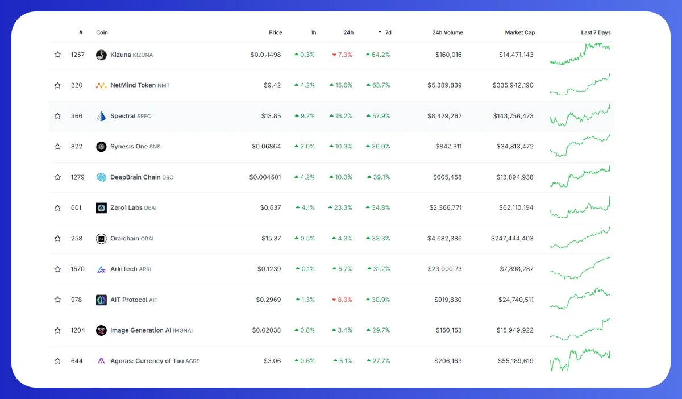Viewport: 682px width, 399px height.
Task: Click the ArkiTech logo icon
Action: pyautogui.click(x=101, y=269)
